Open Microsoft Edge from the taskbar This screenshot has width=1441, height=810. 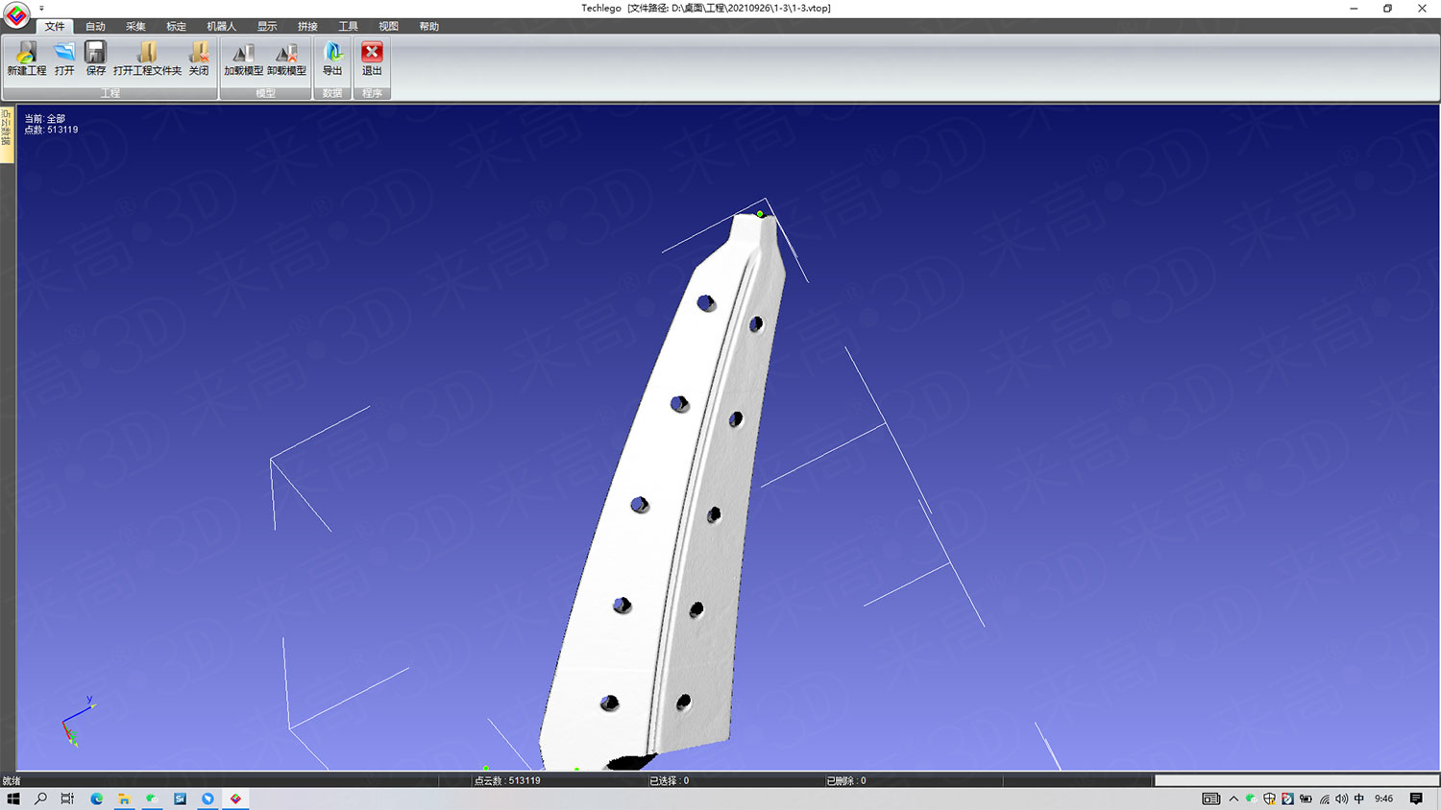97,798
